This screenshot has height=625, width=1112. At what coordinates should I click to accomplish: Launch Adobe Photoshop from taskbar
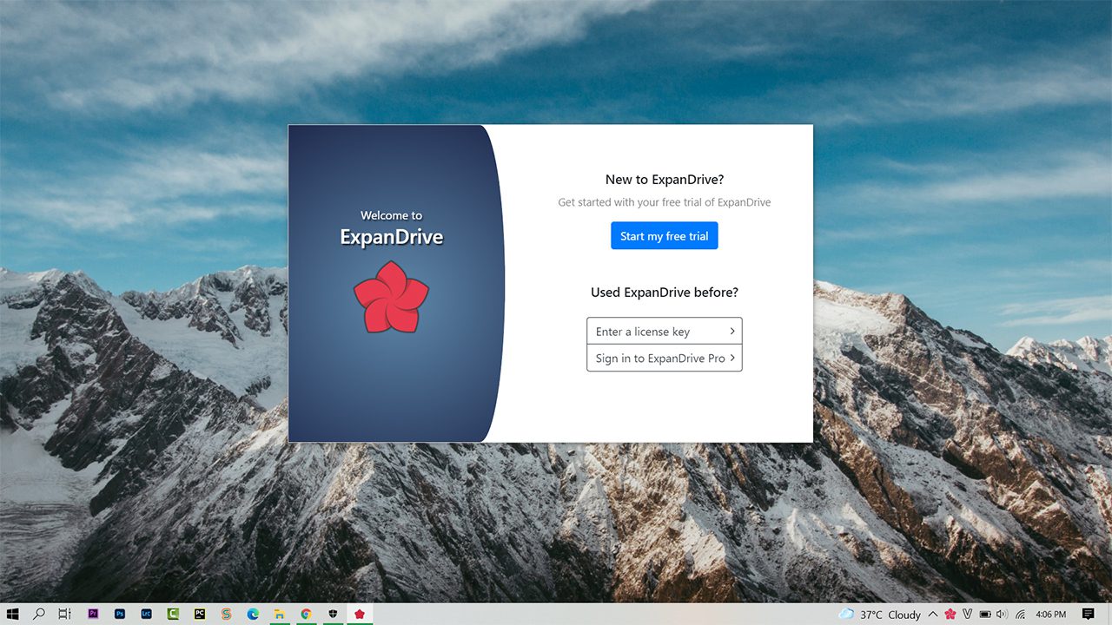click(120, 614)
